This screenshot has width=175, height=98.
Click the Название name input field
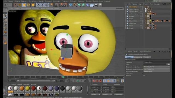click(156, 62)
